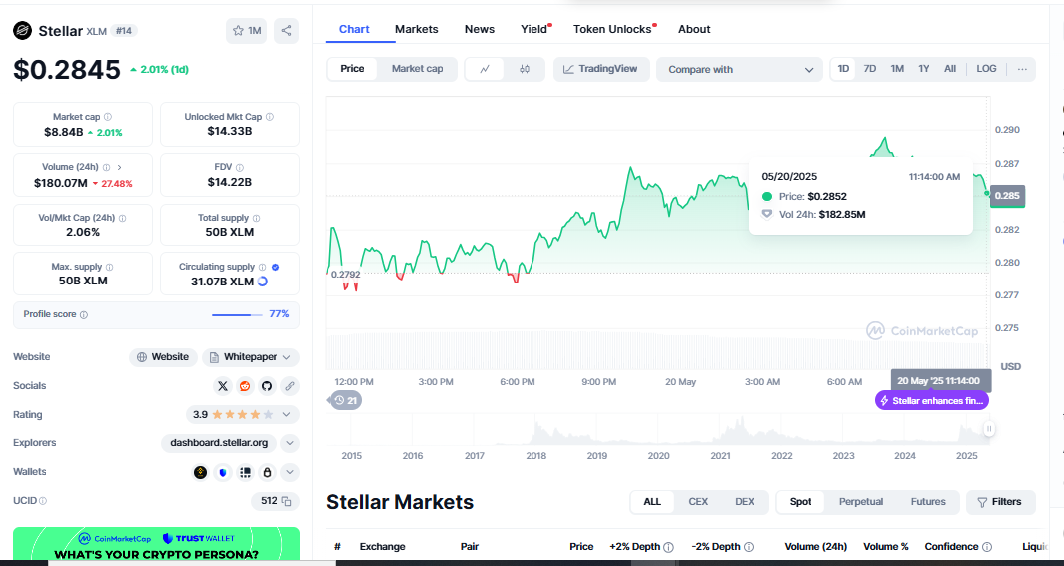Open Stellar X (Twitter) social link
Viewport: 1064px width, 566px height.
coord(223,386)
